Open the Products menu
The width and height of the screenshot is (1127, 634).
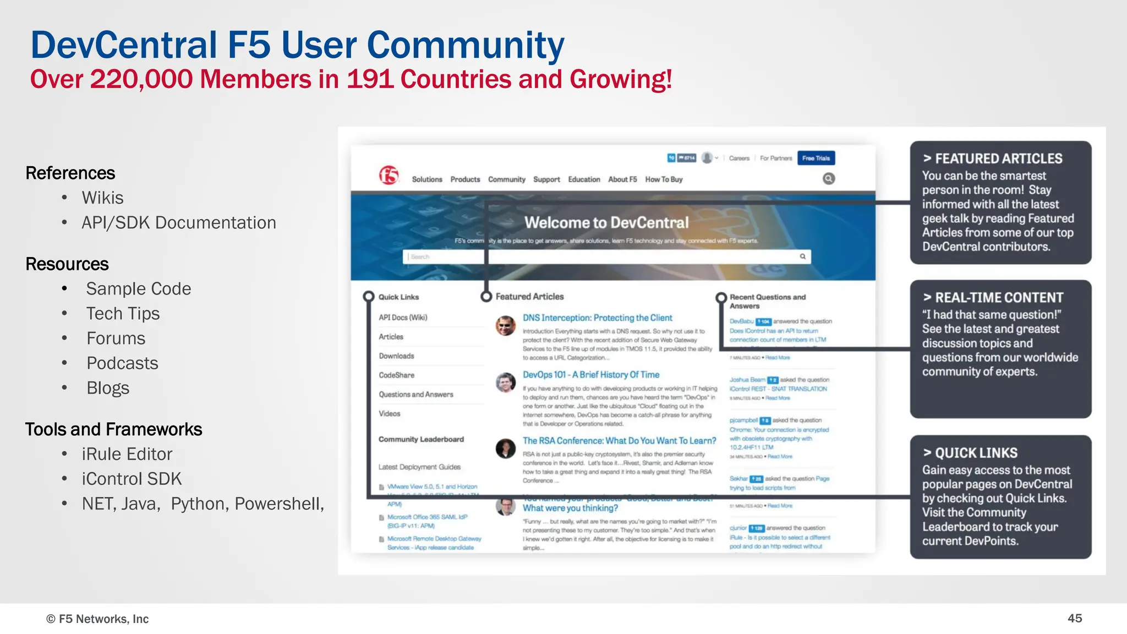[x=465, y=179]
